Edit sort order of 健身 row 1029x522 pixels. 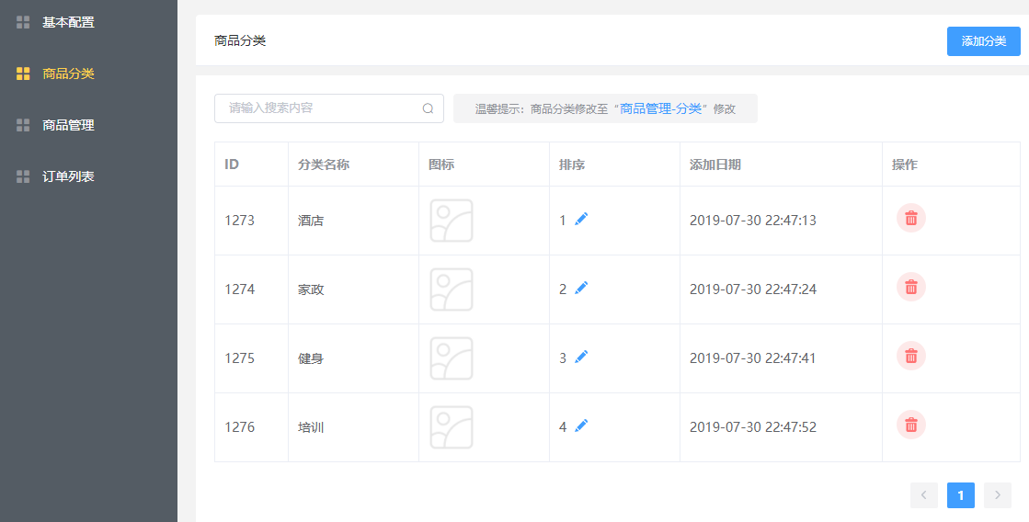581,357
